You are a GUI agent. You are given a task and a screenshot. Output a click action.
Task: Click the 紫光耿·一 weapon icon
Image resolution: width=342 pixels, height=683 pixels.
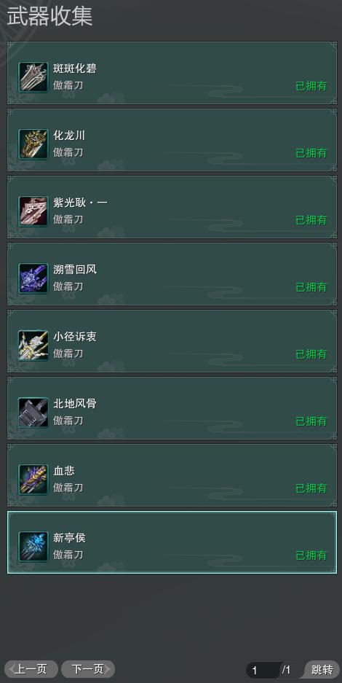pos(33,211)
